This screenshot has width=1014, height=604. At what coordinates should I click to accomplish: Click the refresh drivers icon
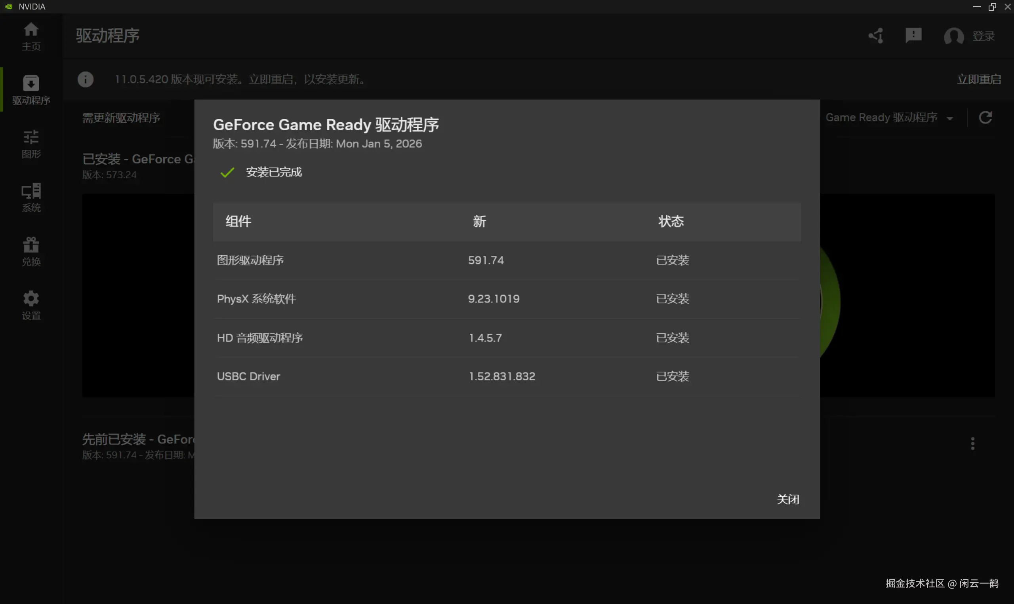(x=985, y=118)
